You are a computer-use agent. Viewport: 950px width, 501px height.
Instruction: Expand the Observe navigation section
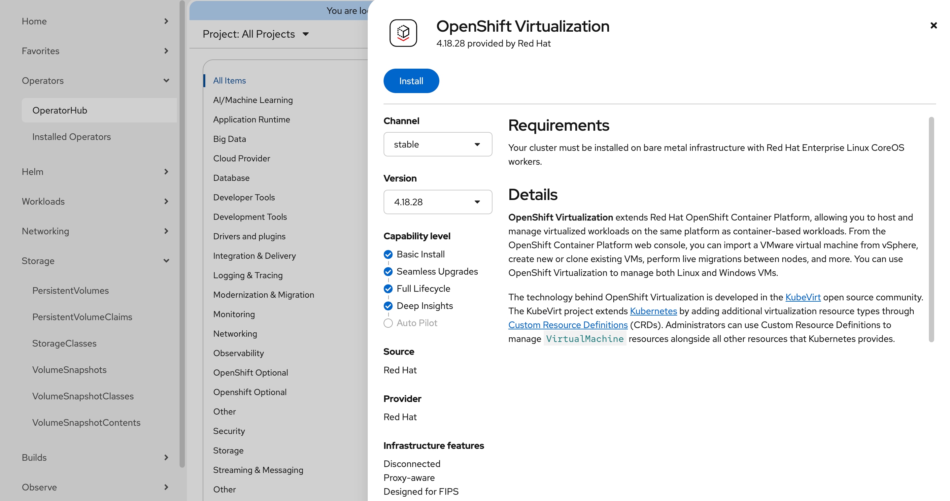(95, 487)
